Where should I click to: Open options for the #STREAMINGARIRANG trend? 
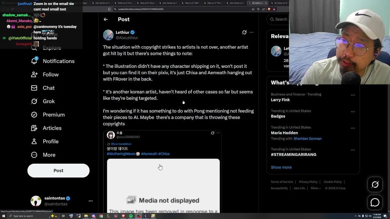click(x=353, y=150)
